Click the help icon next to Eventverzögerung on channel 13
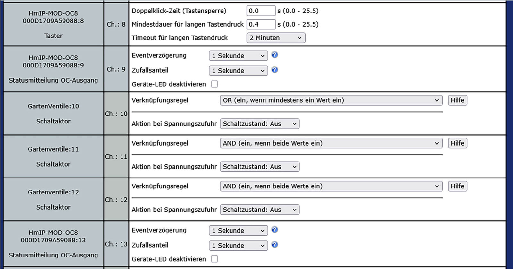Screen dimensions: 513x269 [274, 230]
